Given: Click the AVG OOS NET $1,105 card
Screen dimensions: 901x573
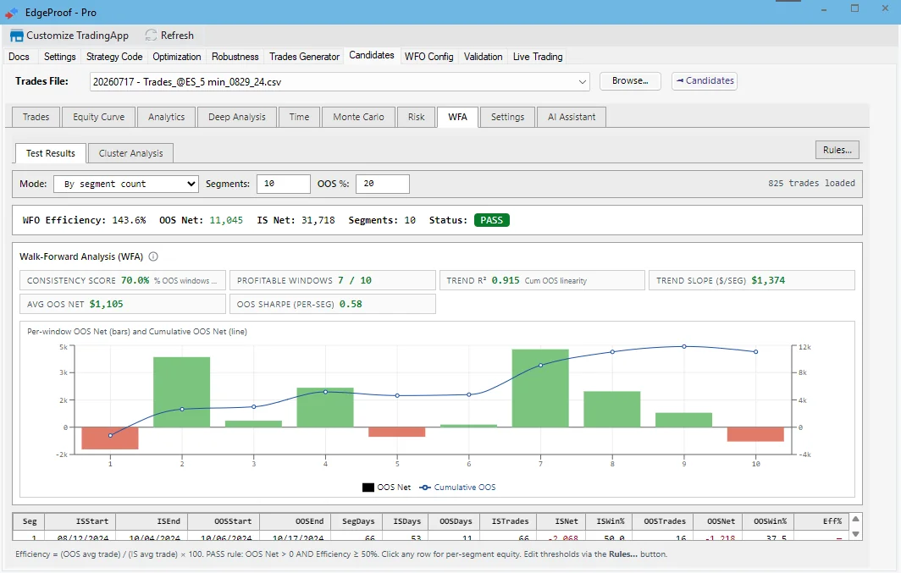Looking at the screenshot, I should 123,305.
